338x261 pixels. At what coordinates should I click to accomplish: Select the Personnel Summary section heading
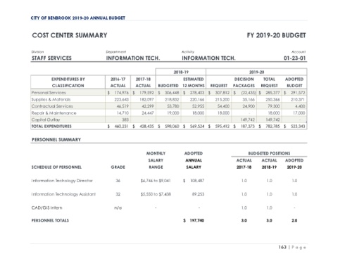coord(56,140)
